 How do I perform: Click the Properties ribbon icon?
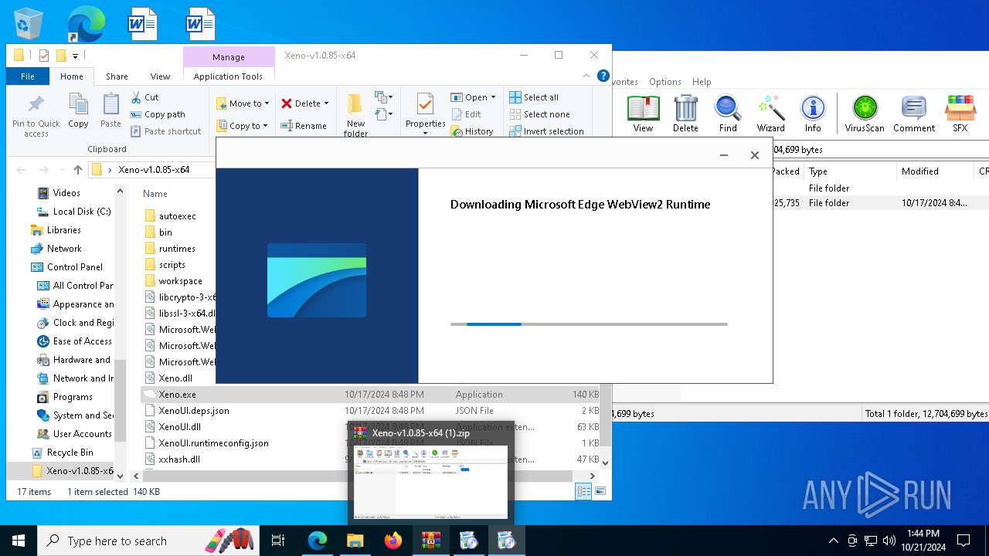pos(425,114)
